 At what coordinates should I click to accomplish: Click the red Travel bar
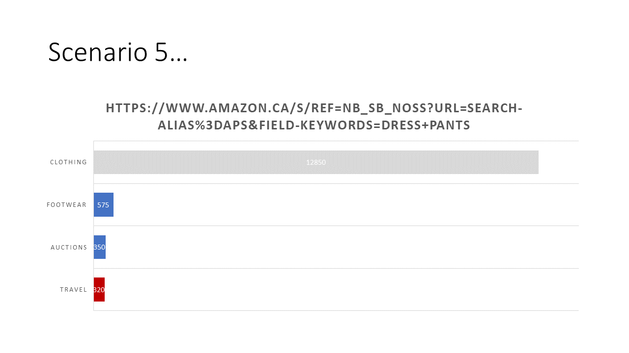(x=99, y=290)
